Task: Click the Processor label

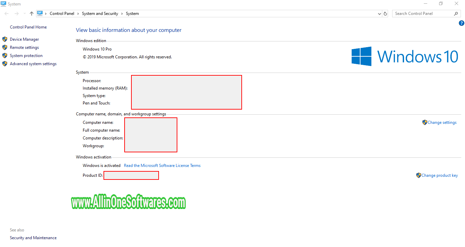Action: [92, 81]
